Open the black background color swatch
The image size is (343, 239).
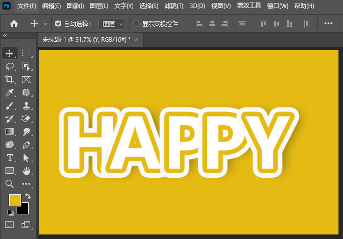[x=25, y=210]
